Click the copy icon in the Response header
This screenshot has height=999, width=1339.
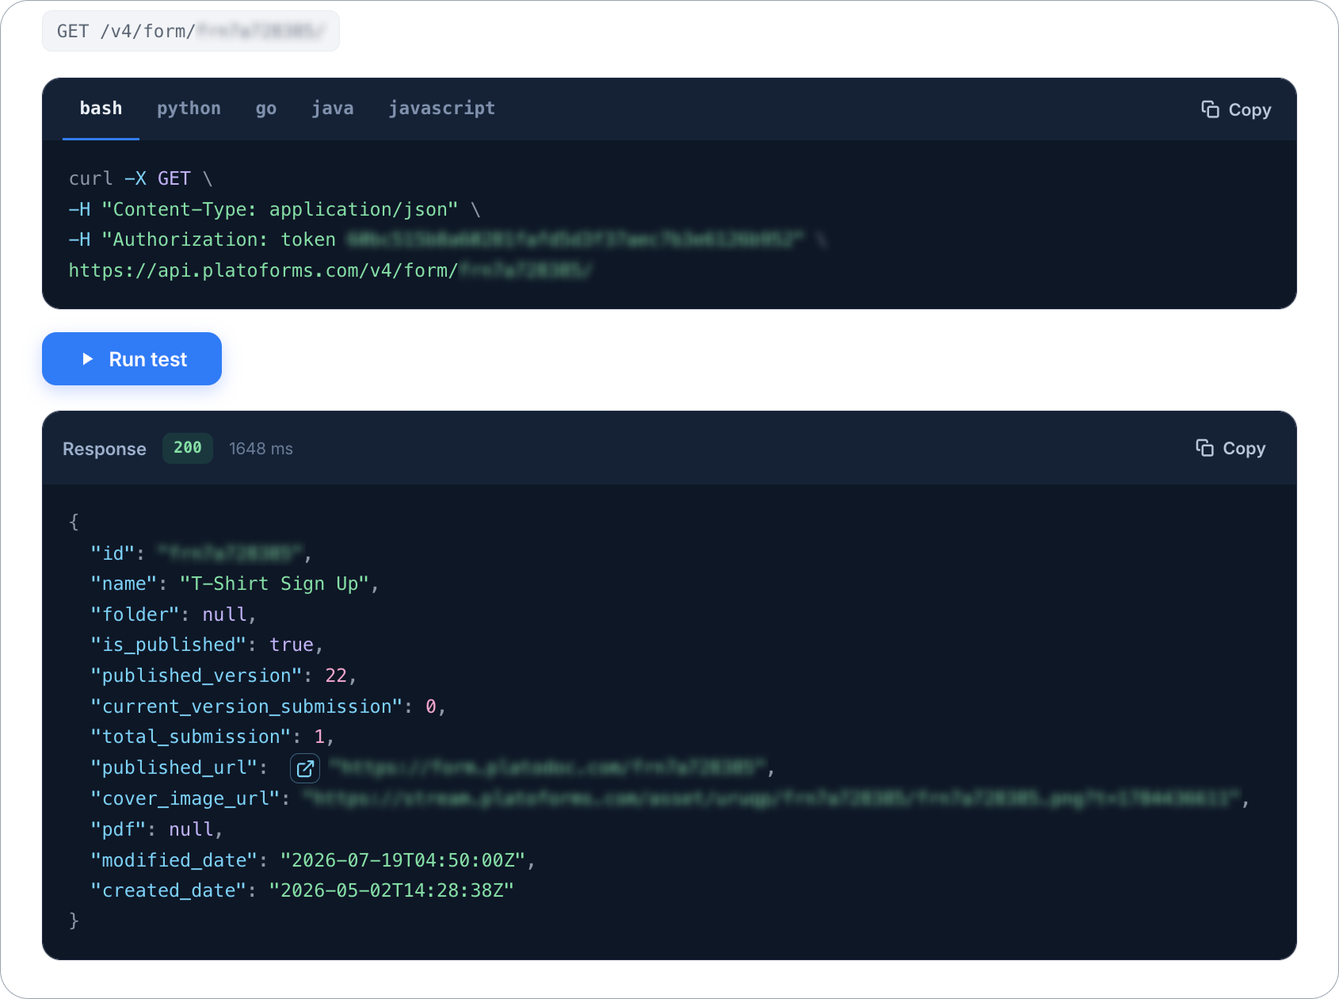point(1204,448)
